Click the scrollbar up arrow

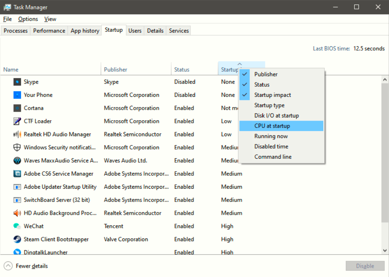click(385, 80)
